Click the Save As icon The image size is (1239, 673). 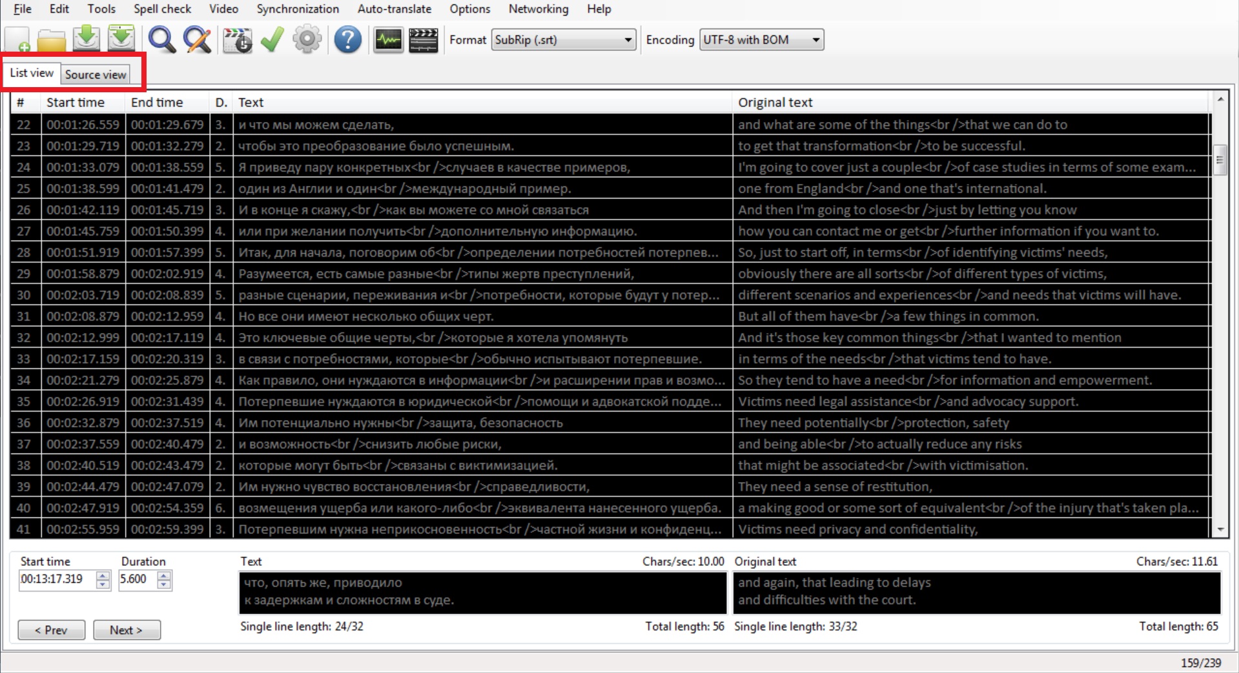(x=121, y=39)
